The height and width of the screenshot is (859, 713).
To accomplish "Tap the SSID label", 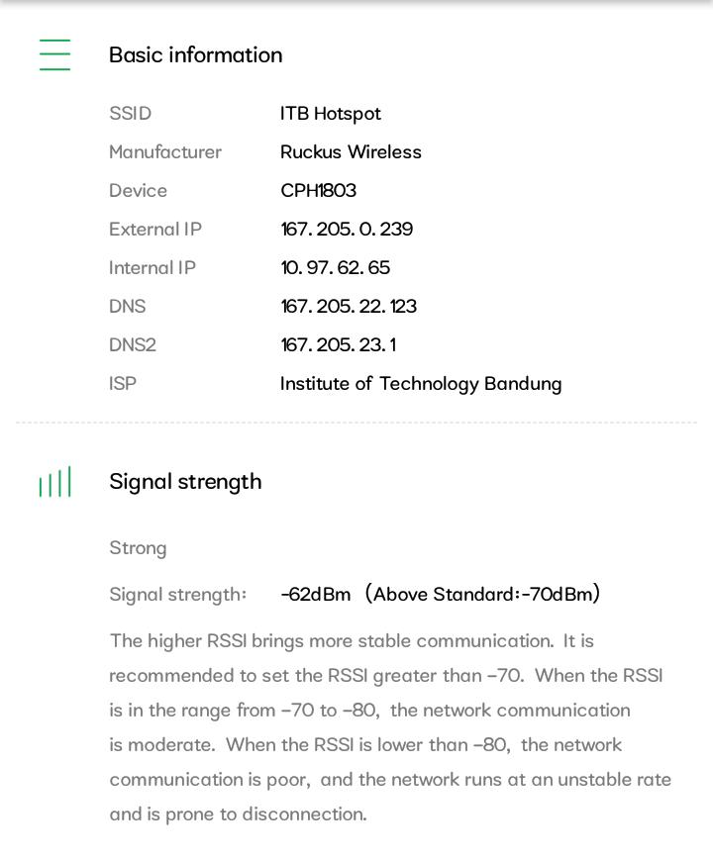I will pos(130,114).
